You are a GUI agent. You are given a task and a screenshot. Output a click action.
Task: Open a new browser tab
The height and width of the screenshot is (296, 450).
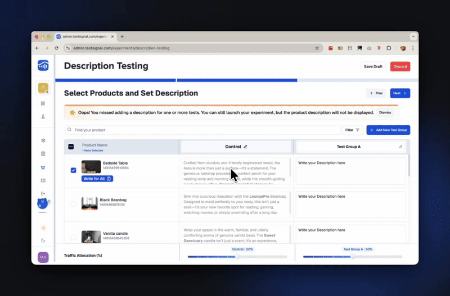coord(122,37)
